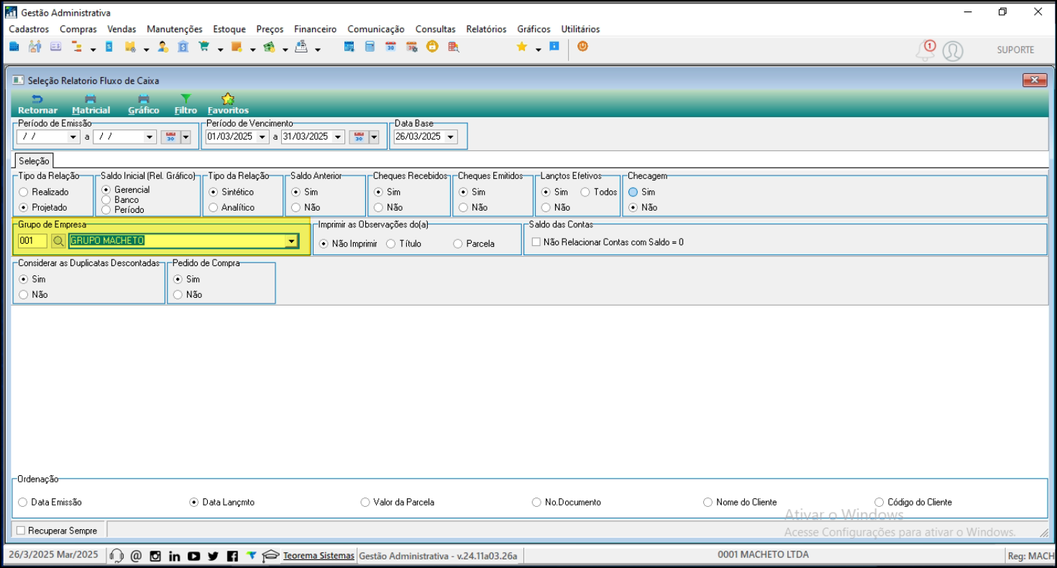Click the magnifier lookup in Grupo de Empresa
Screen dimensions: 1057x568
[x=58, y=241]
